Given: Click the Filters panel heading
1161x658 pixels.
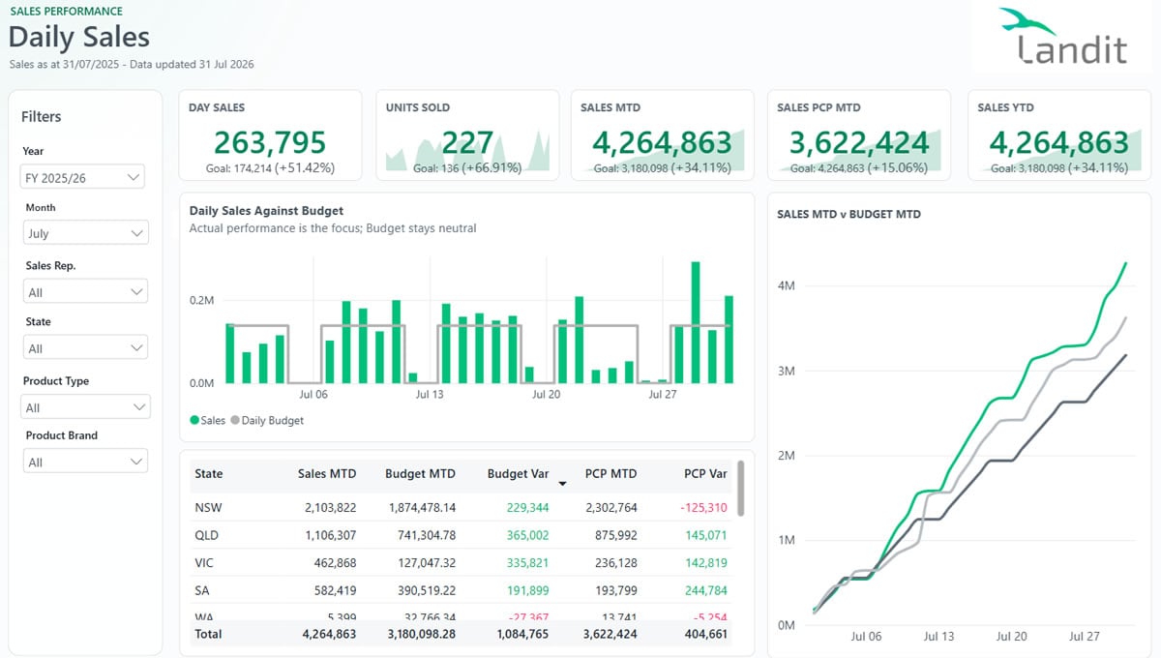Looking at the screenshot, I should click(x=42, y=116).
